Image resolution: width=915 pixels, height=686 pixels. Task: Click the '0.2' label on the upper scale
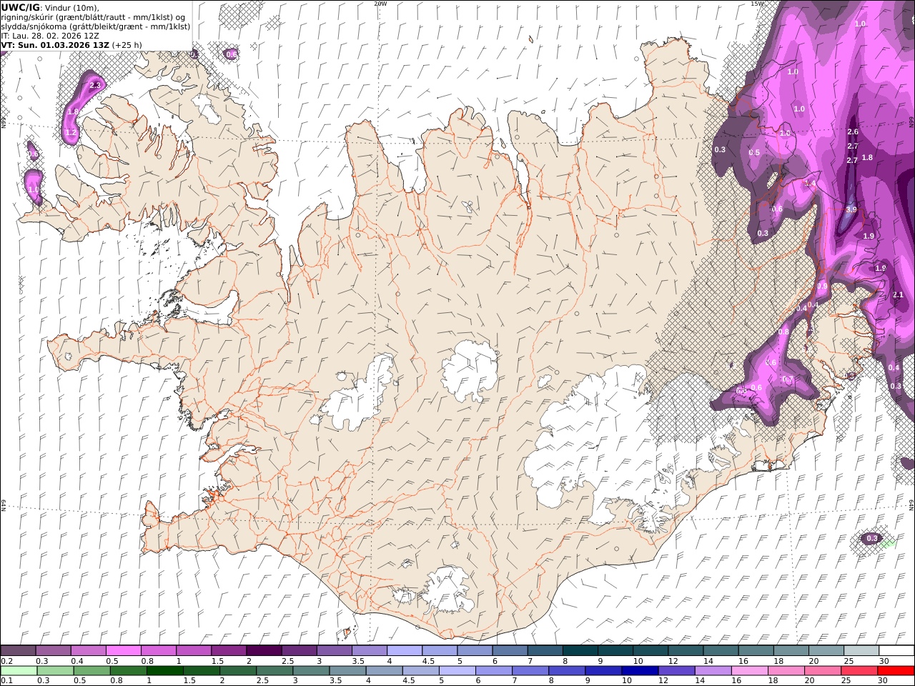6,661
